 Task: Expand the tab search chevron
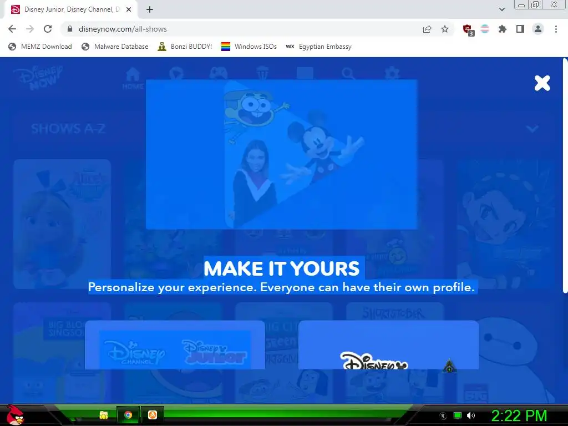[501, 10]
